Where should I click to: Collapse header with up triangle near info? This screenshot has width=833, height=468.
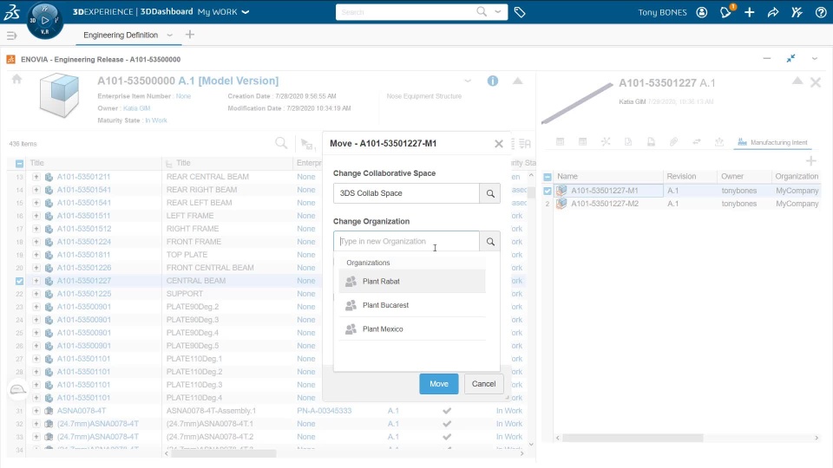point(517,81)
